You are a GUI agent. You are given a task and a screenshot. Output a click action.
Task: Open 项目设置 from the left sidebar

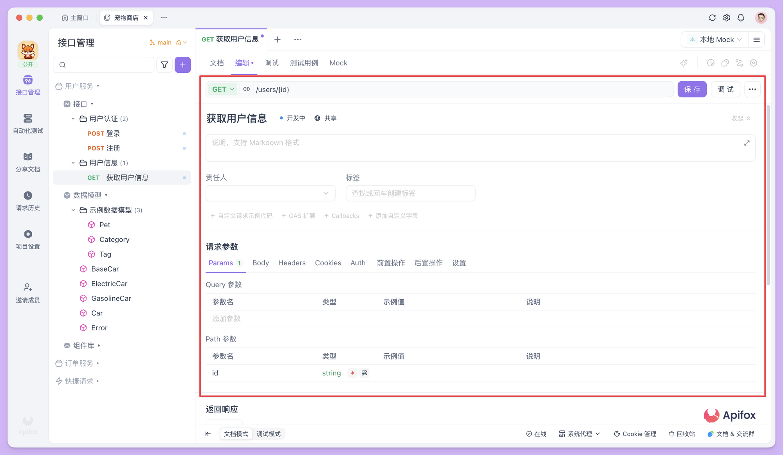pos(27,239)
